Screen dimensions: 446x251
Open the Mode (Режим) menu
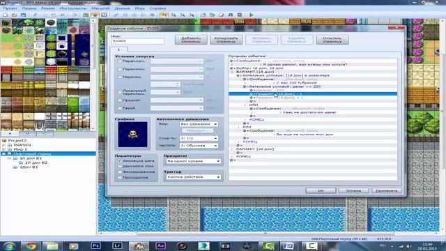coord(48,8)
